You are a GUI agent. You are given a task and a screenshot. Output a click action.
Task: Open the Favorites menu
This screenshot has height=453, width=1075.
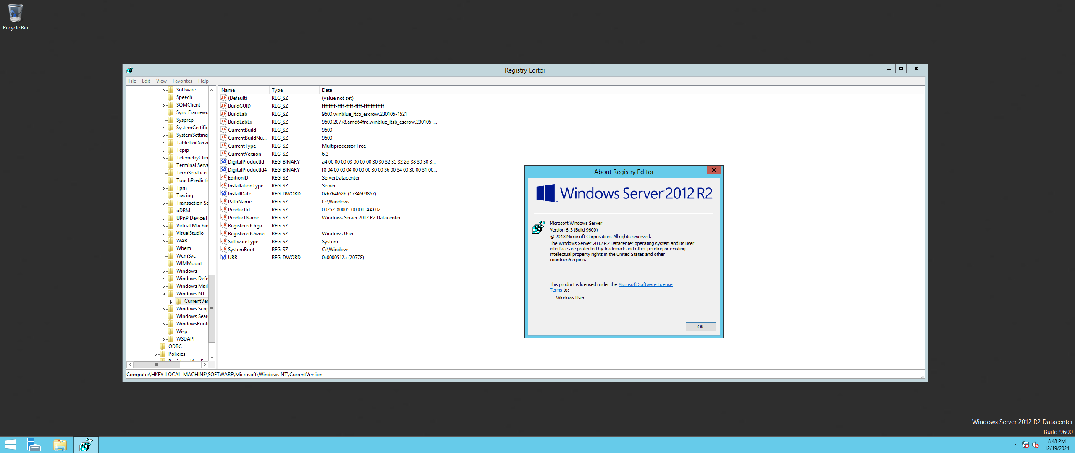click(x=182, y=81)
